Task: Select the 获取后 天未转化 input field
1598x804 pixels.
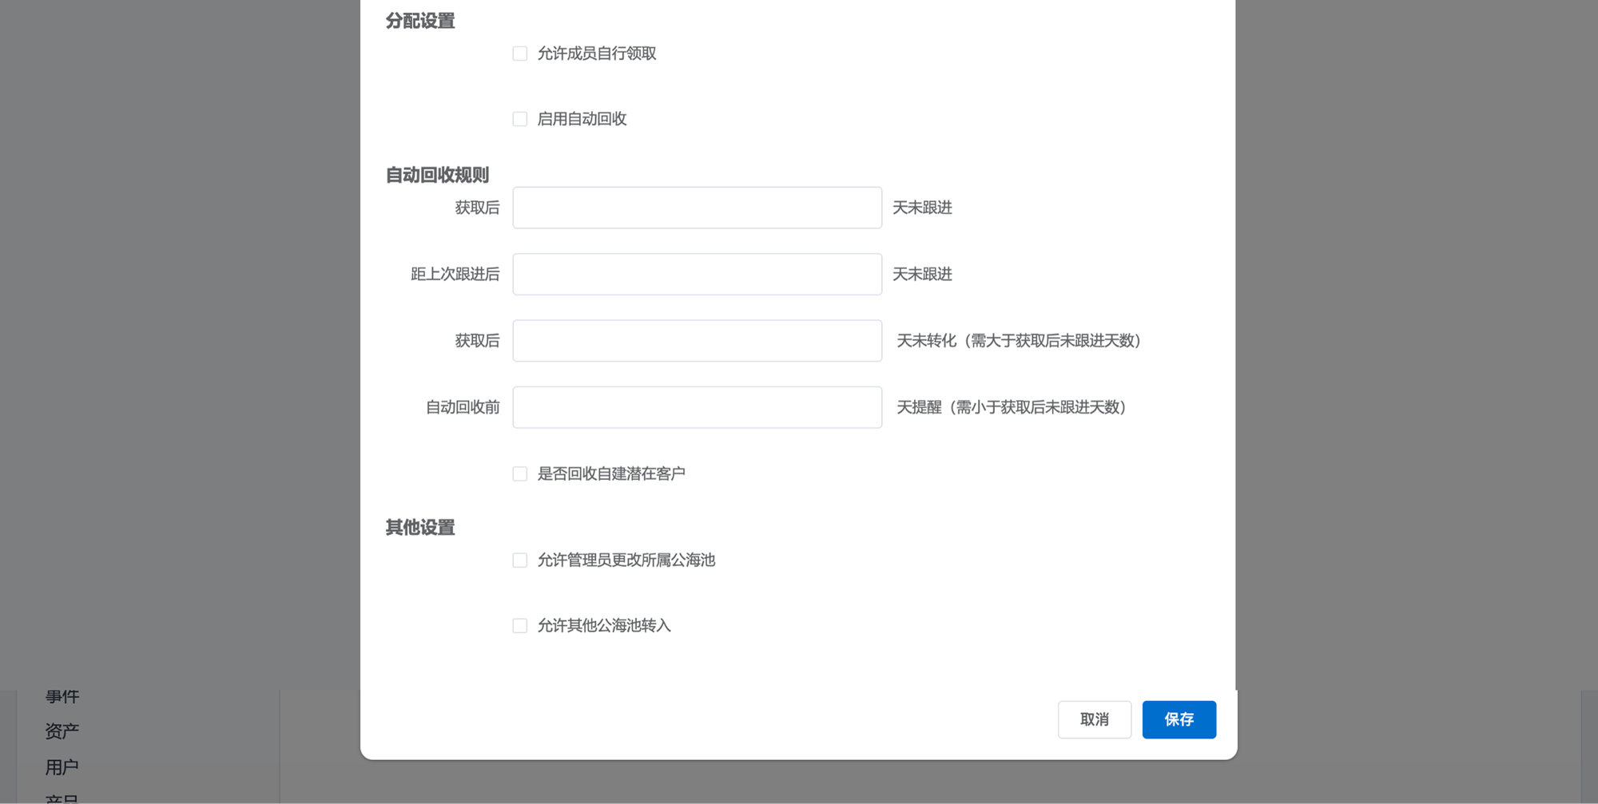Action: (x=697, y=341)
